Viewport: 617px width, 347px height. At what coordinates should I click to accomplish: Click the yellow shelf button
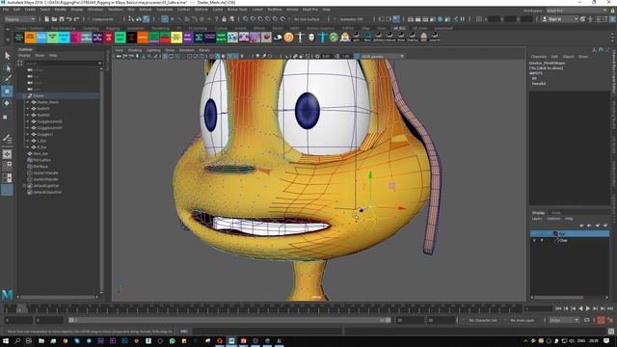click(176, 38)
